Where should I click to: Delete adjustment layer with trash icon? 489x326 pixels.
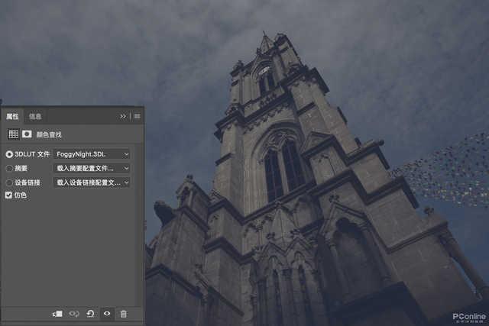click(x=123, y=313)
